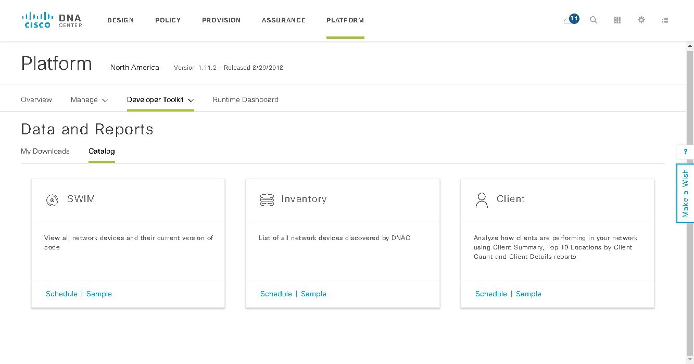Click the Inventory database stack icon
This screenshot has width=694, height=364.
click(x=267, y=200)
